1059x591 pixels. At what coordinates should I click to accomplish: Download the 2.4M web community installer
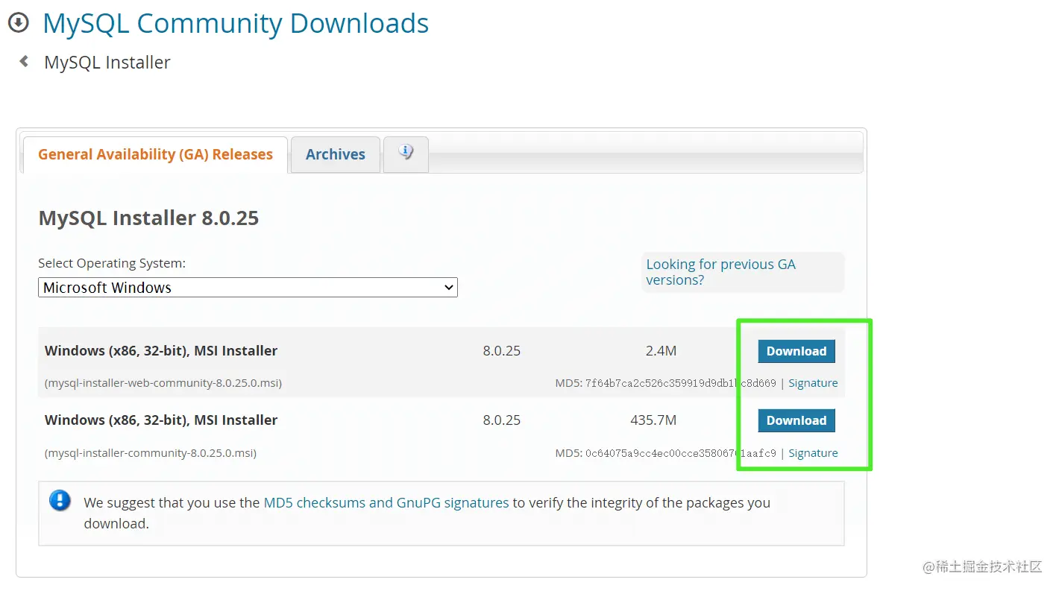796,351
